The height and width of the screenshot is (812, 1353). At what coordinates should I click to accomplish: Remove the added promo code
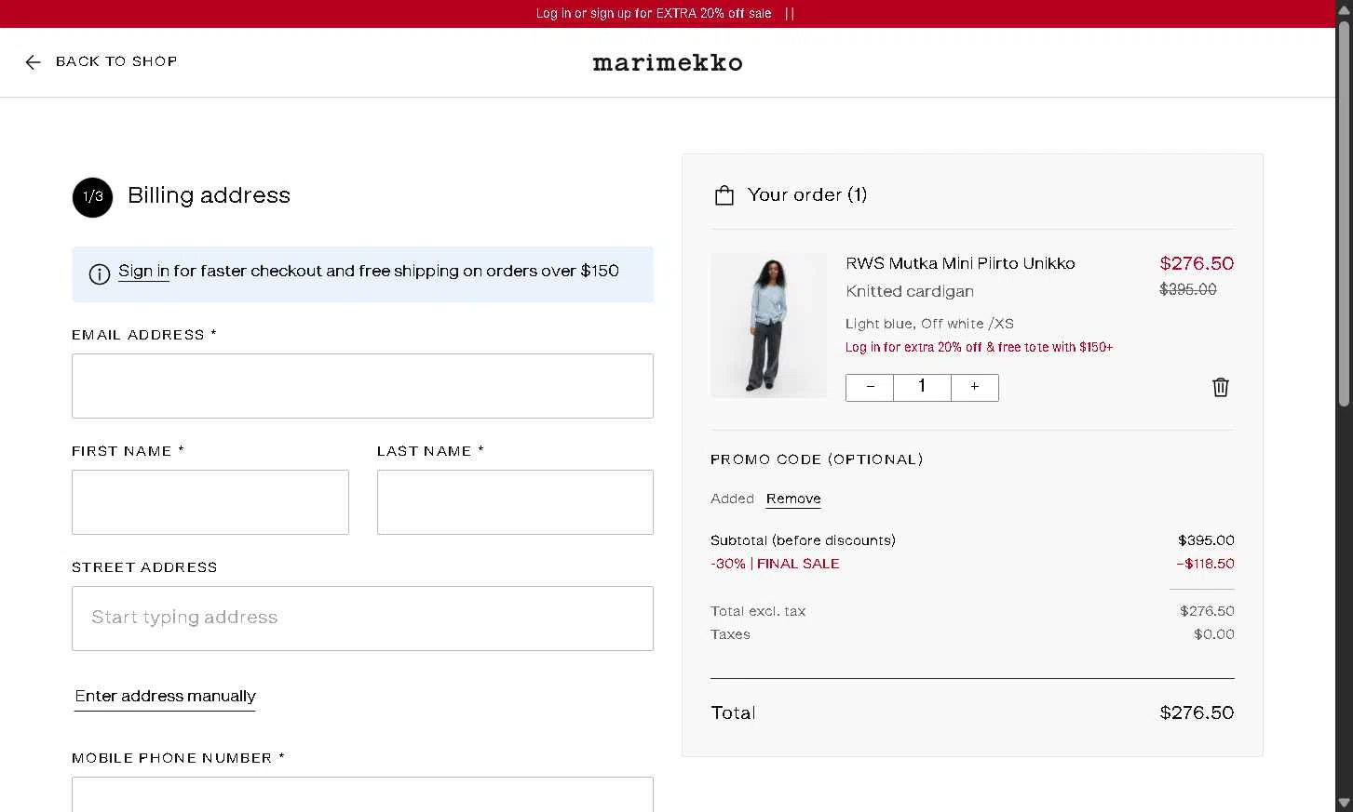793,499
